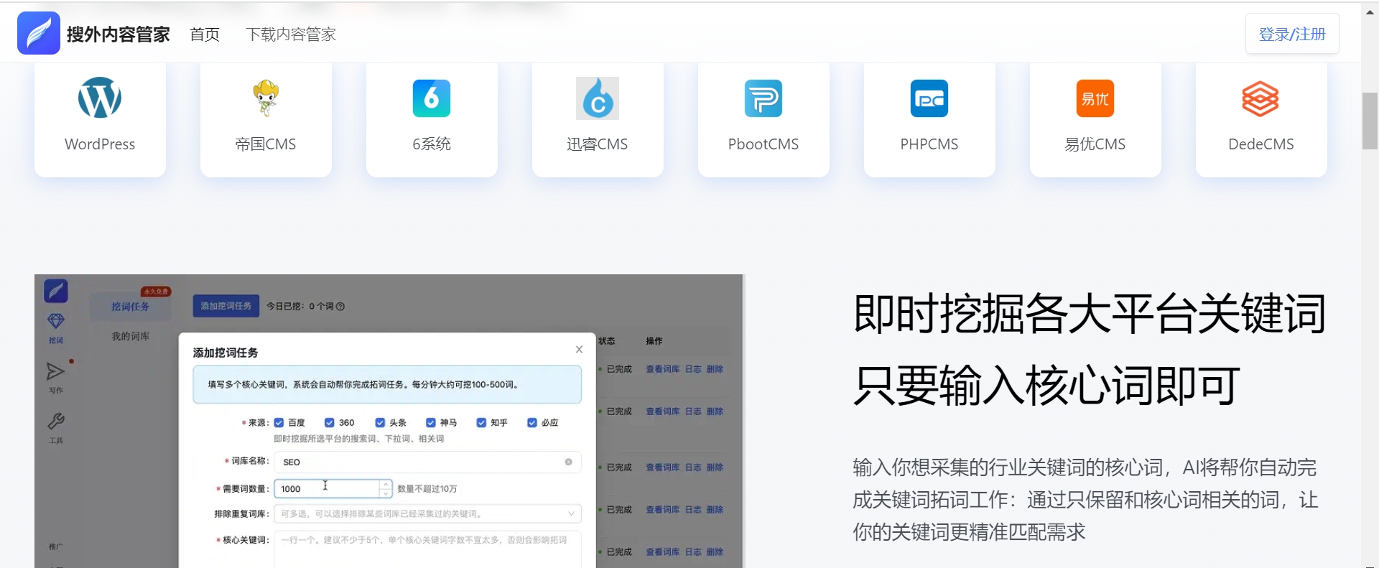Click the orange 易优CMS icon
Viewport: 1379px width, 568px height.
click(1095, 98)
